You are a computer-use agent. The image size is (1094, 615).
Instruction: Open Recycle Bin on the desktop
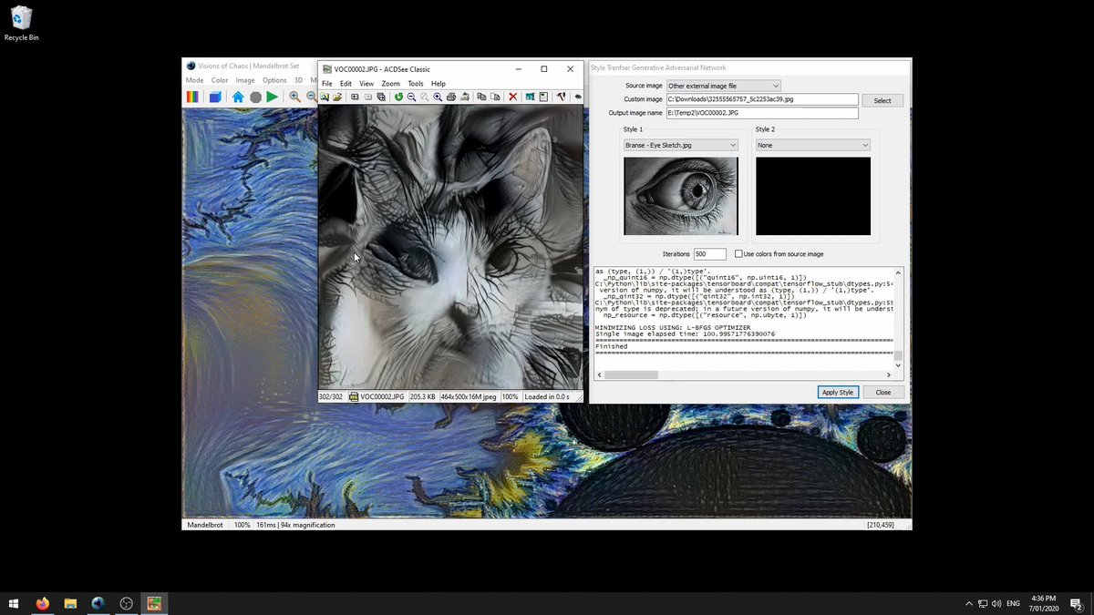(21, 24)
